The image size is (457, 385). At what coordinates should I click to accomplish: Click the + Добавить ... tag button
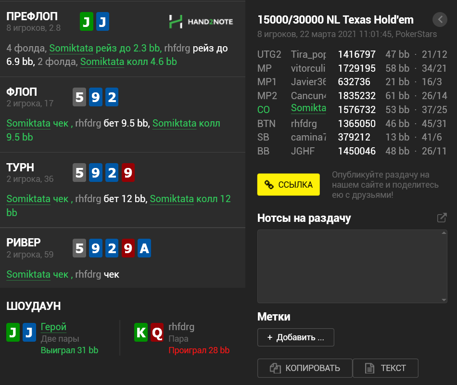(x=295, y=337)
